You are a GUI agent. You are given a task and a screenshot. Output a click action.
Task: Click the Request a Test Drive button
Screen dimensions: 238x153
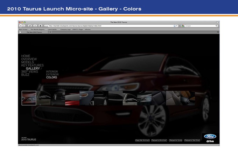[x=192, y=140]
